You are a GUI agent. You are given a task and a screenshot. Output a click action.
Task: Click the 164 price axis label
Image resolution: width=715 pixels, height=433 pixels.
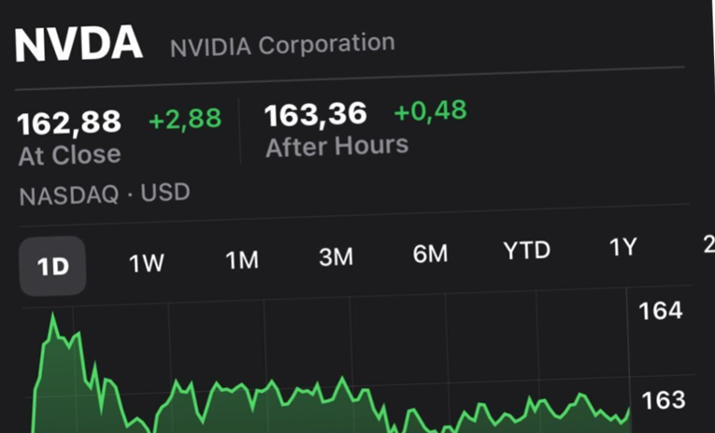(661, 311)
